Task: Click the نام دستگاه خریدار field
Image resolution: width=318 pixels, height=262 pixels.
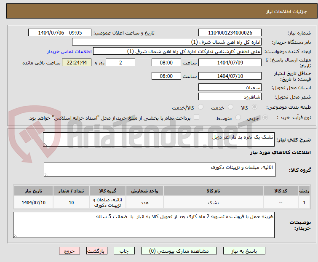Action: pos(167,42)
